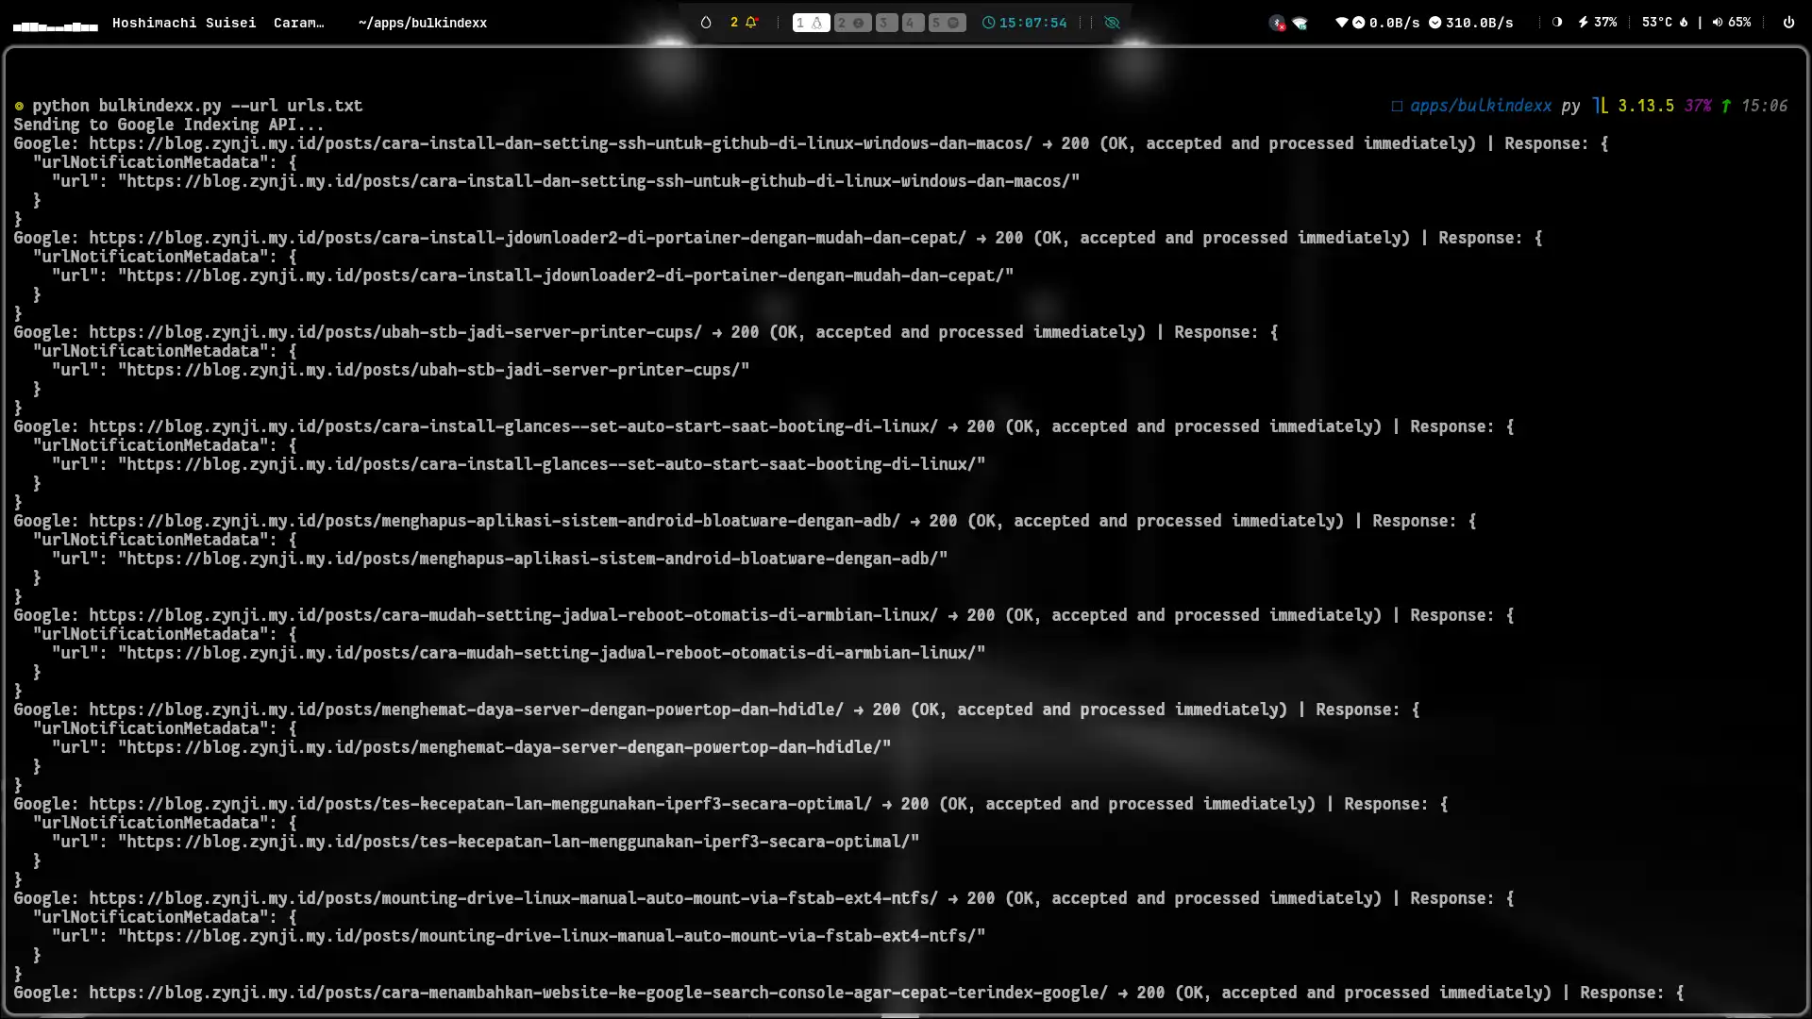Viewport: 1812px width, 1019px height.
Task: Switch to workspace 3
Action: (x=886, y=23)
